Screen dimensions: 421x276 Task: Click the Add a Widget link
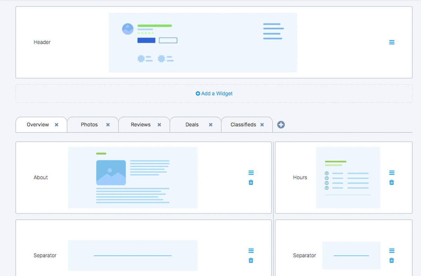214,94
